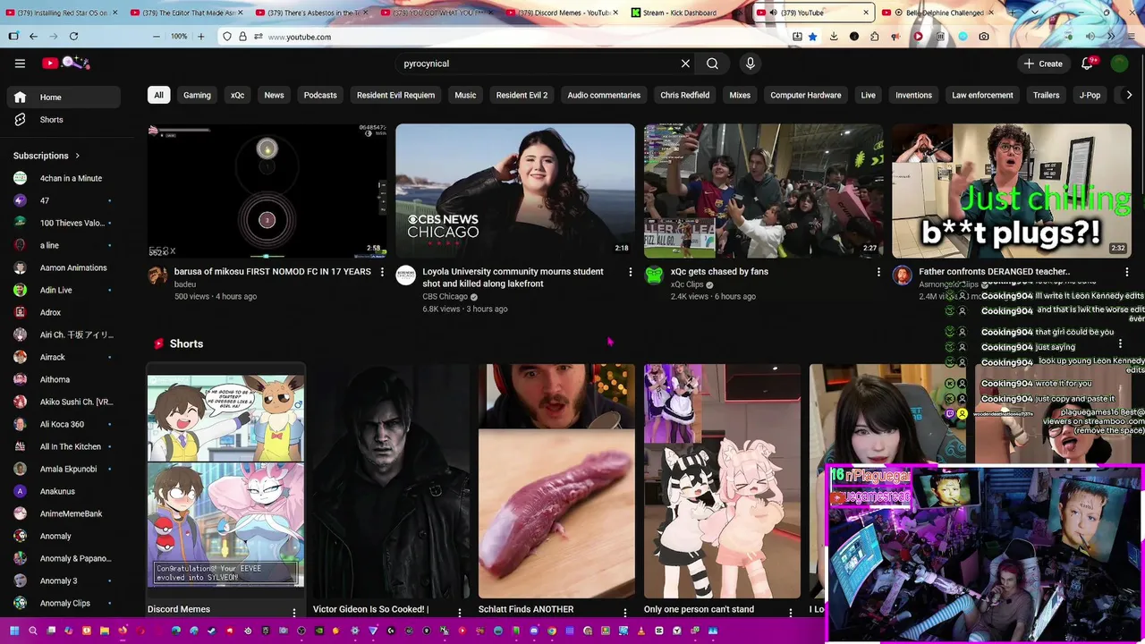Viewport: 1145px width, 644px height.
Task: Go back in browser
Action: tap(33, 37)
